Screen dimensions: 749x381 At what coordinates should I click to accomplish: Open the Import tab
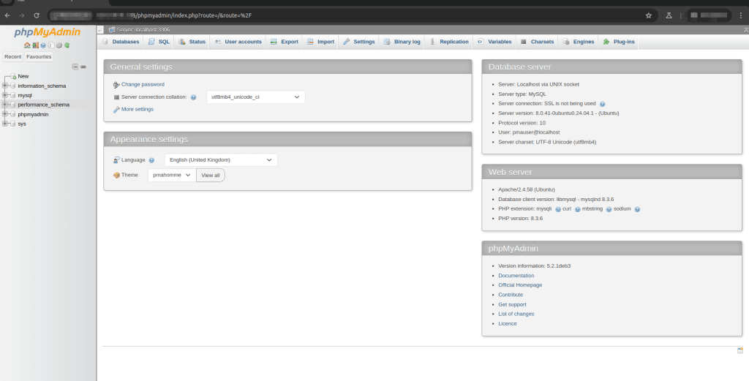(320, 42)
